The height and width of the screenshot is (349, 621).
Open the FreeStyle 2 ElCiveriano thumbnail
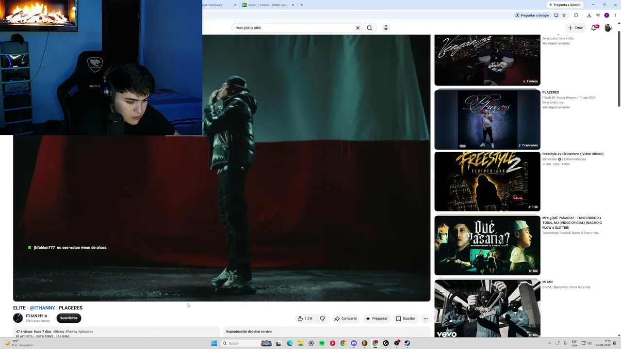coord(487,181)
